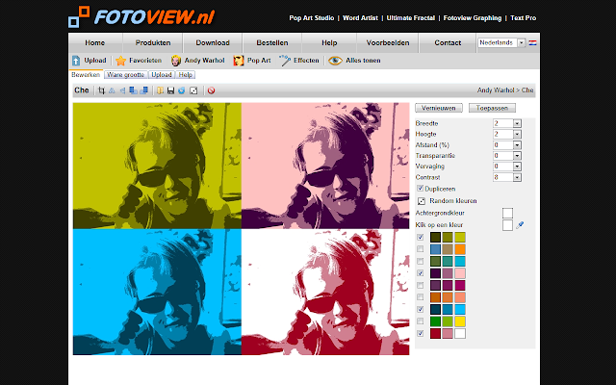Enable the green-teal-cyan palette row checkbox
Screen dimensions: 616x385
click(421, 261)
